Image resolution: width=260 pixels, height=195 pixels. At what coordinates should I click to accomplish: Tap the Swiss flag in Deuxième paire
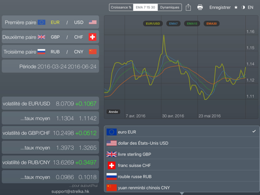[x=93, y=37]
